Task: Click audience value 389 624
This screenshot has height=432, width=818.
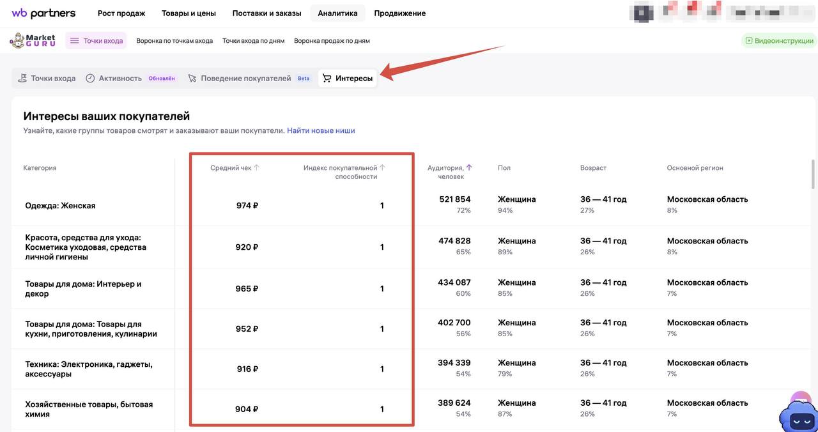Action: [x=454, y=403]
